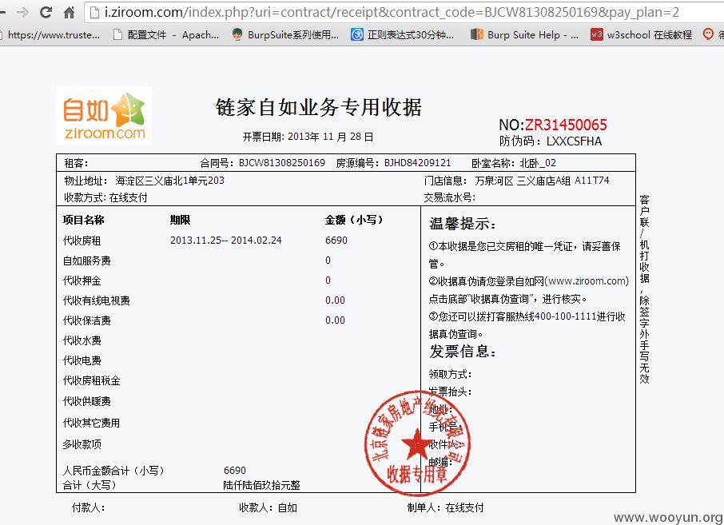Open the 正则表达式30分钟 bookmark
Image resolution: width=724 pixels, height=525 pixels.
click(x=402, y=34)
